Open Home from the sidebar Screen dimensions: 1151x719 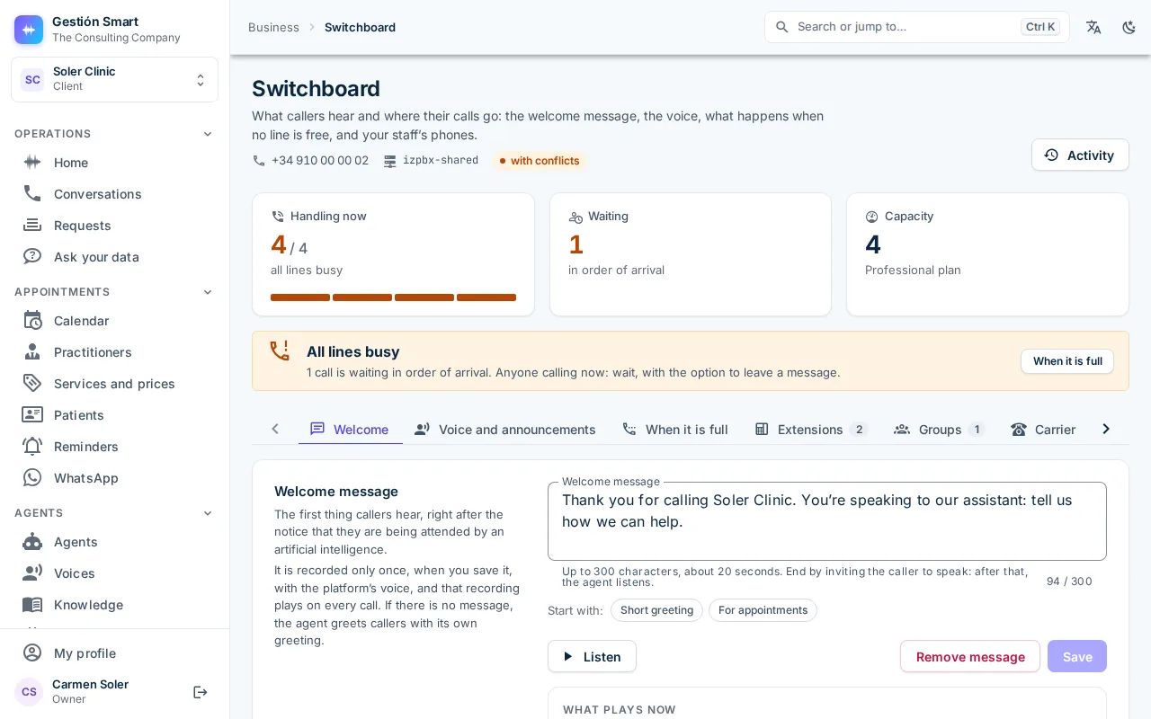pos(114,163)
